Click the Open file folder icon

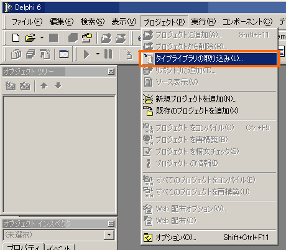[x=30, y=38]
